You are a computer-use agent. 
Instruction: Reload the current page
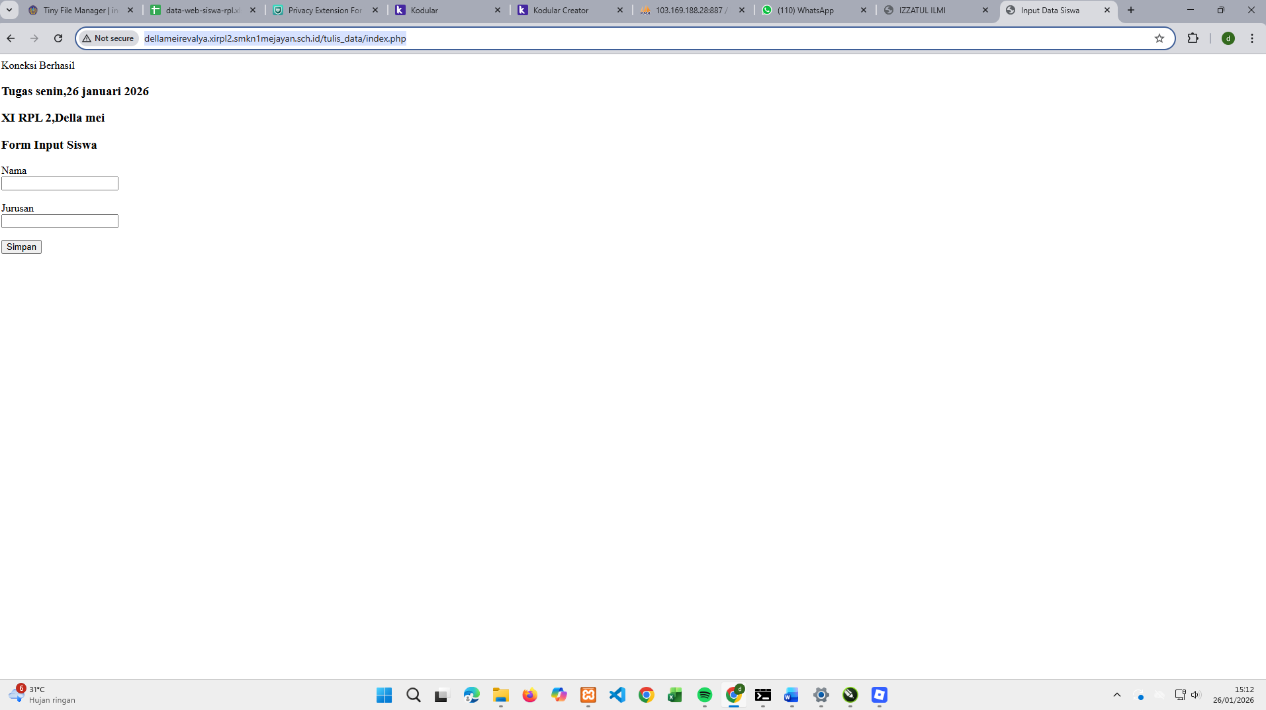point(58,38)
